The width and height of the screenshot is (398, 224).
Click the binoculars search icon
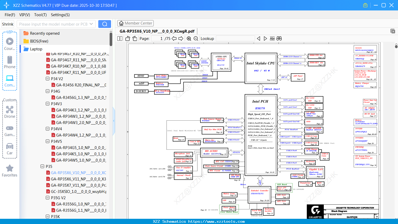coord(279,38)
